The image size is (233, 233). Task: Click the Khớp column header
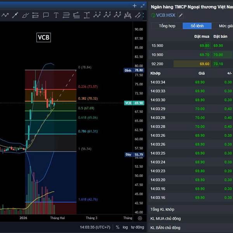155,73
